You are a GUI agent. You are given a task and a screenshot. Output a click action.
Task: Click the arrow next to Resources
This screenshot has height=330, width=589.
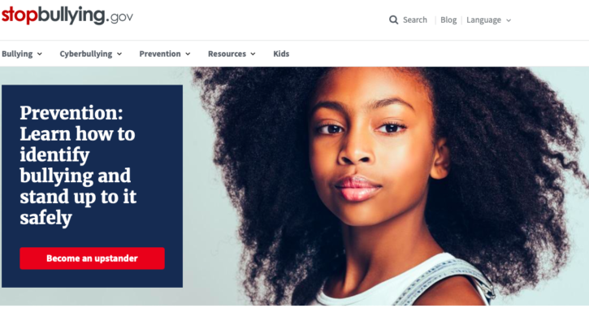click(x=253, y=54)
